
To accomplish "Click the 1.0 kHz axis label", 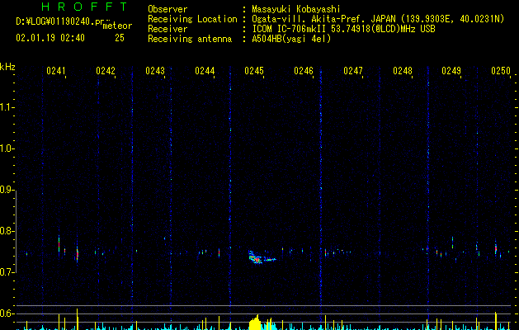I will (7, 148).
